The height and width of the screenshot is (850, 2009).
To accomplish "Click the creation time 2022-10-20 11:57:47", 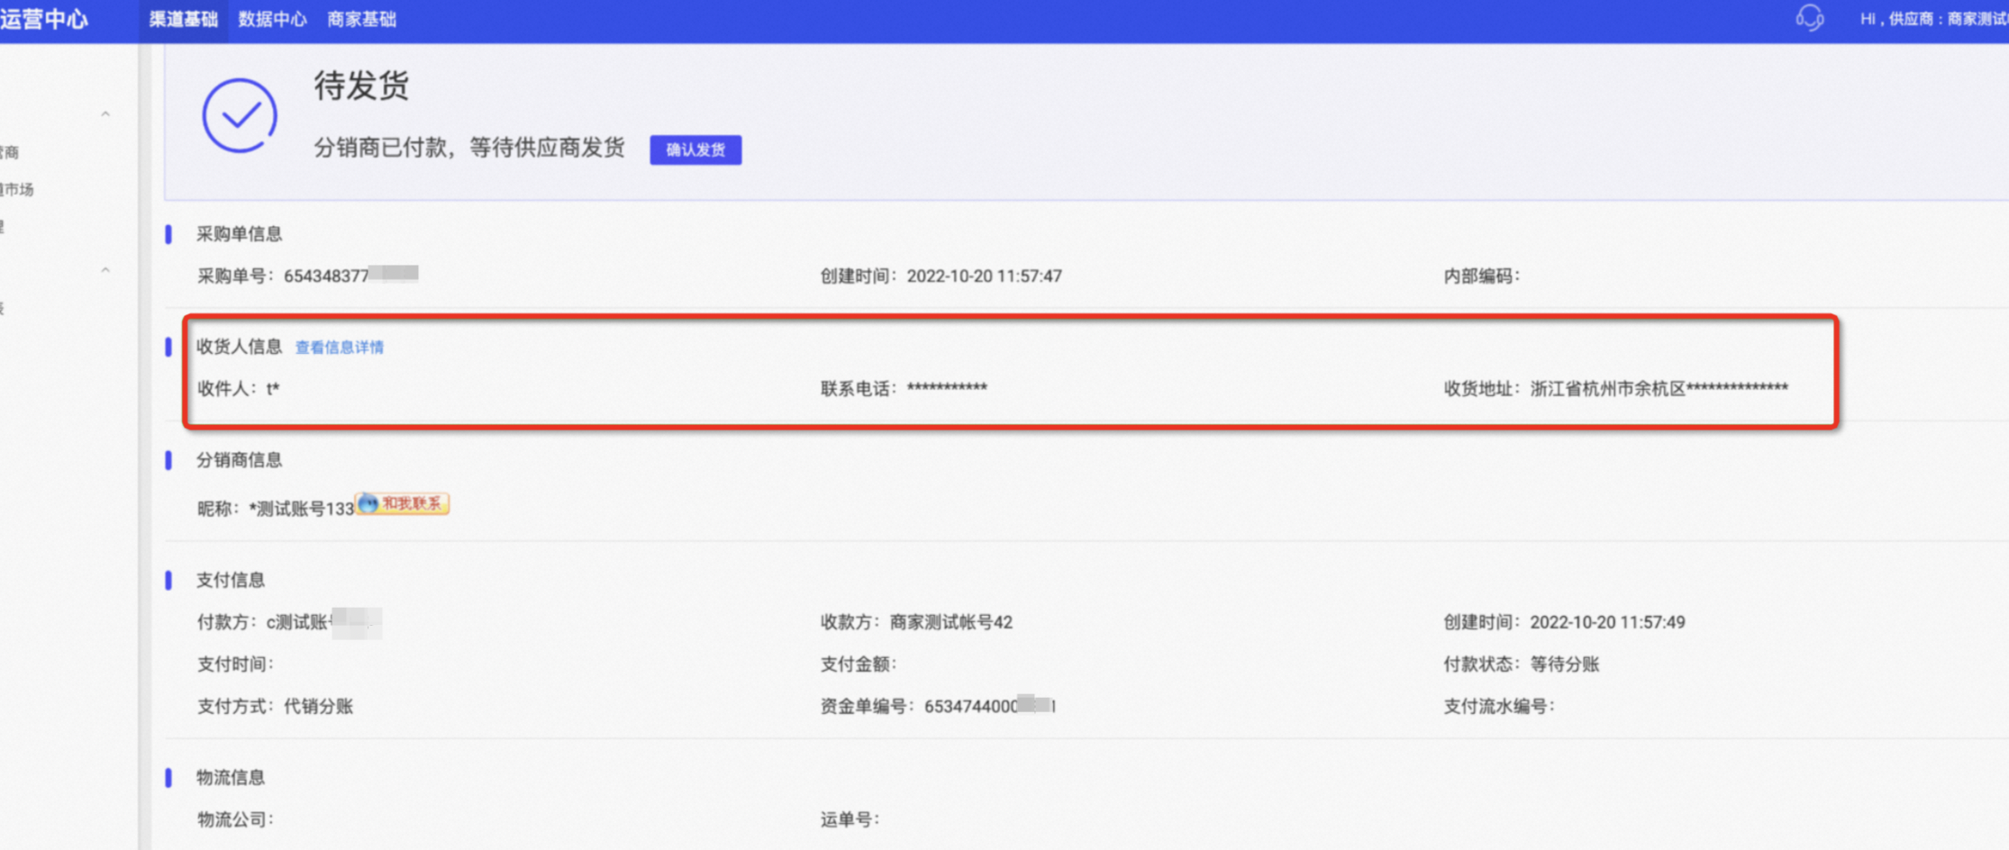I will [984, 276].
